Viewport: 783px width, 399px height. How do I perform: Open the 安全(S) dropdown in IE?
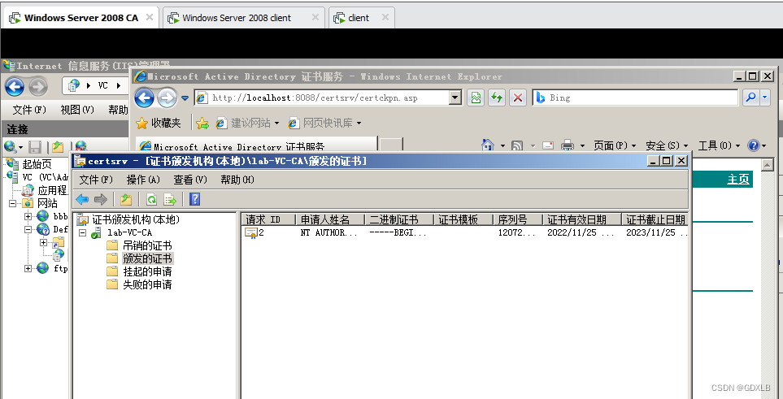coord(667,145)
